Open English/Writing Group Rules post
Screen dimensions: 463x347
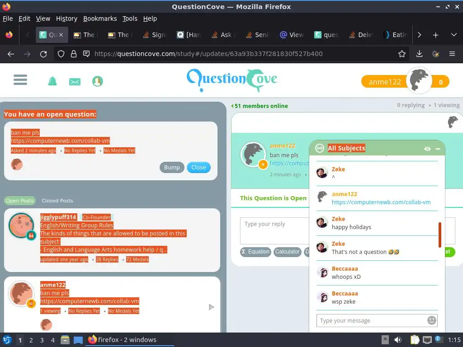[76, 225]
